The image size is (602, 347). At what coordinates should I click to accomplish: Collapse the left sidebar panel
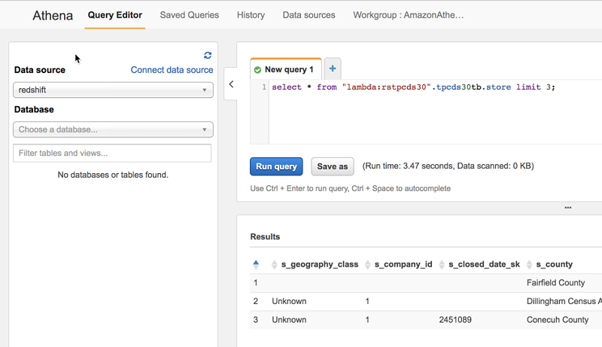click(231, 84)
